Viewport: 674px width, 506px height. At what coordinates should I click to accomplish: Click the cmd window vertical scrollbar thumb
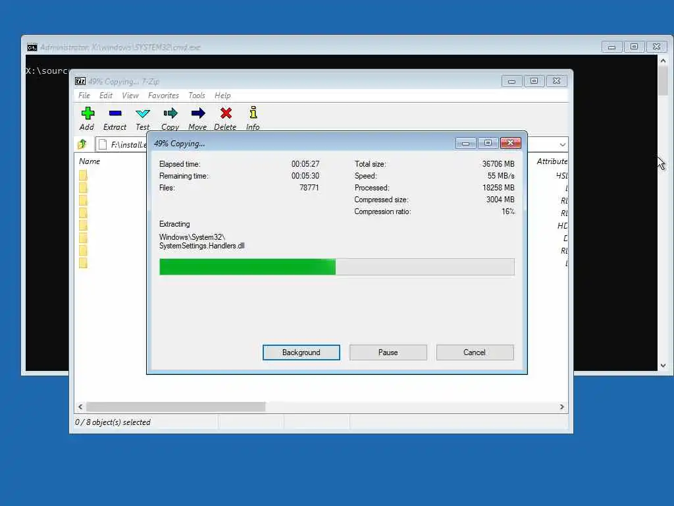[663, 81]
